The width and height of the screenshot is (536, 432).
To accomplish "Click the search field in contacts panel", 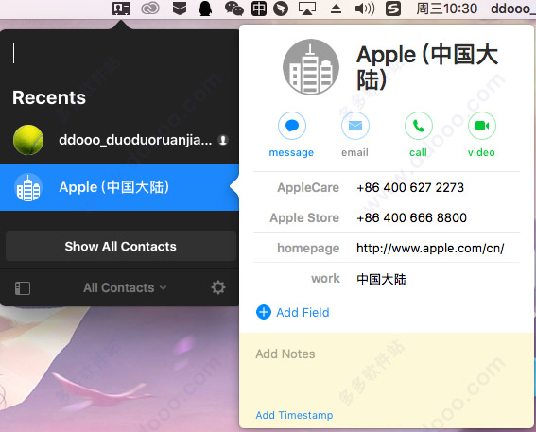I will (120, 53).
